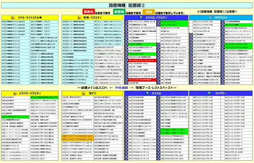Click the blue icon beside row 466
Viewport: 254px width, 163px height.
tap(158, 114)
